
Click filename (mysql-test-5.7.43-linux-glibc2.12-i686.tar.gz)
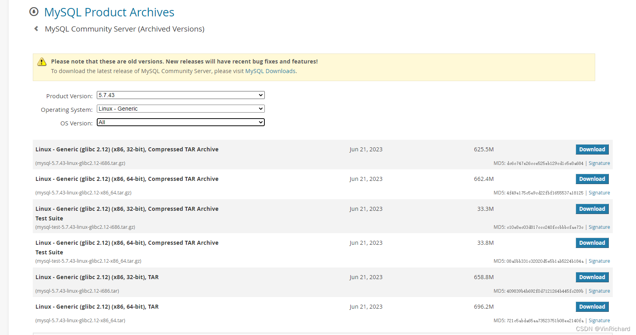(x=85, y=227)
